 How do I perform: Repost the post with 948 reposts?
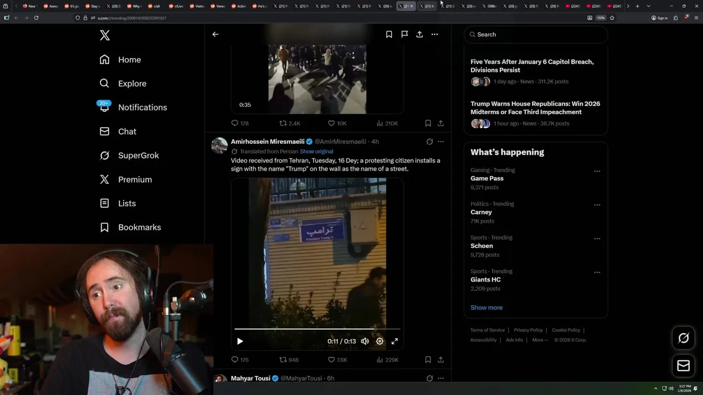[289, 360]
